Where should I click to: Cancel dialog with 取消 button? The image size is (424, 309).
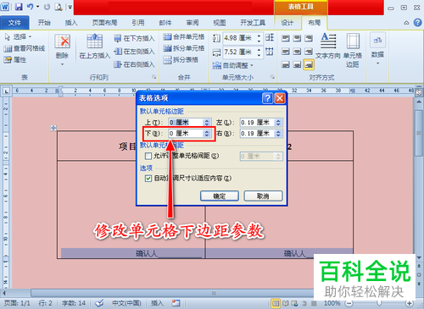[263, 196]
